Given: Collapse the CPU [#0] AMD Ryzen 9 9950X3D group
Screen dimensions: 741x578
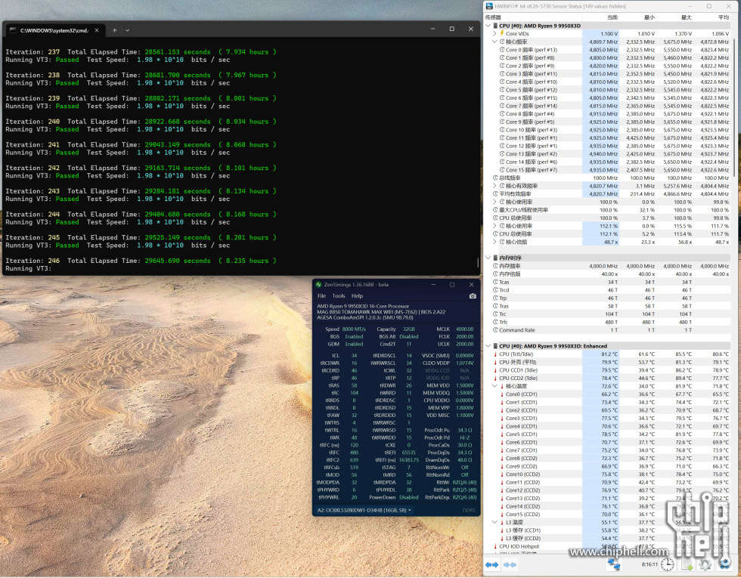Looking at the screenshot, I should pyautogui.click(x=488, y=26).
